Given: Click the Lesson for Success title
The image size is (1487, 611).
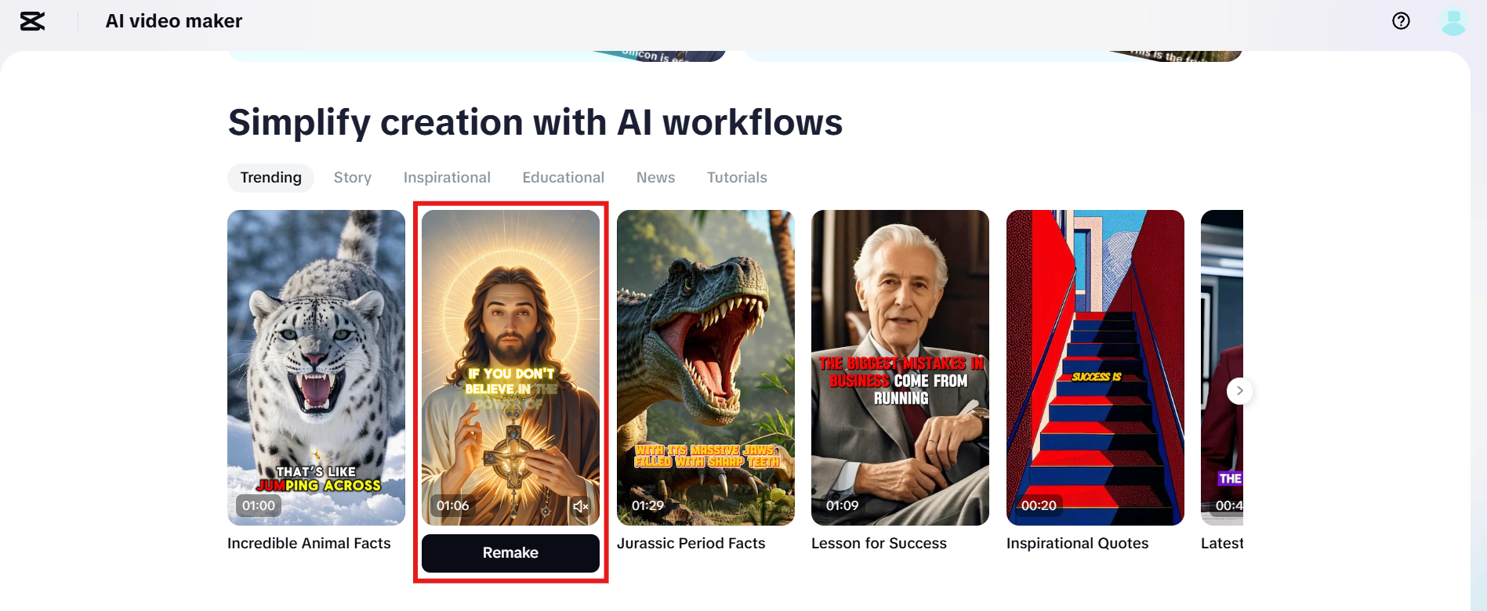Looking at the screenshot, I should pos(879,544).
